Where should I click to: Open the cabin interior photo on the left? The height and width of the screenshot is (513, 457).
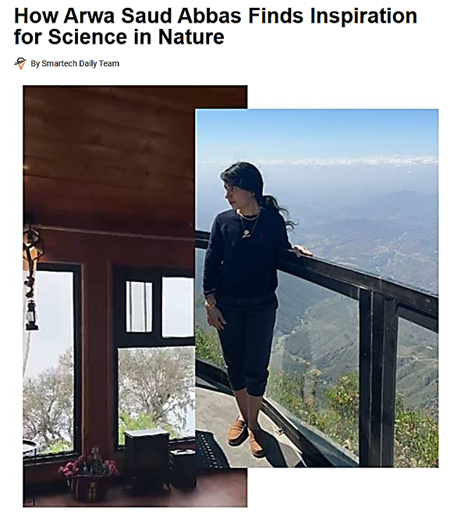(x=109, y=296)
